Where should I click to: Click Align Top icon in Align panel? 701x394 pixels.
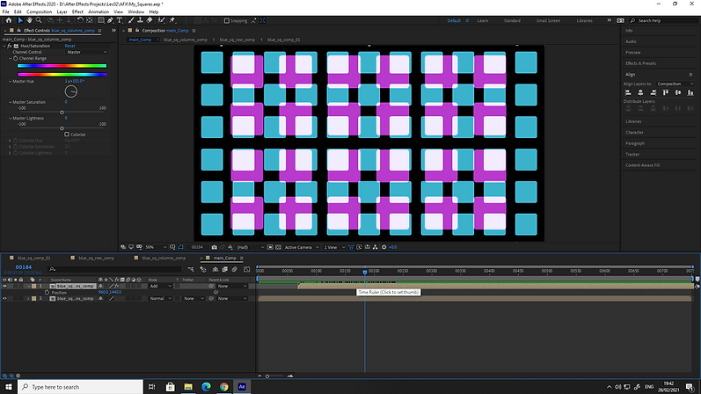(666, 92)
